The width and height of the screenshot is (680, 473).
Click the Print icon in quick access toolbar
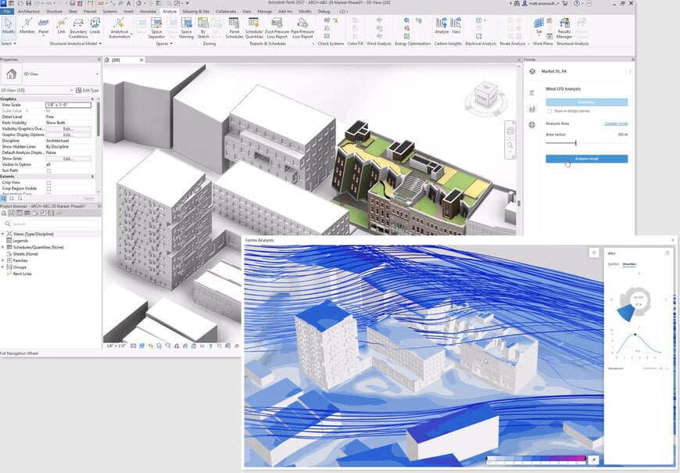73,3
